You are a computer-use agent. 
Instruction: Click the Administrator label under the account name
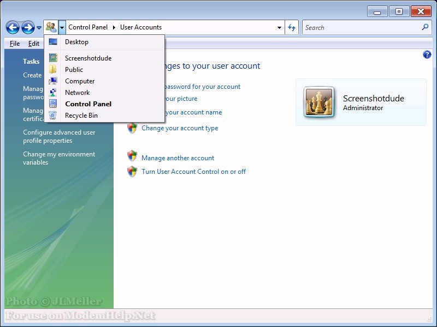[x=363, y=108]
